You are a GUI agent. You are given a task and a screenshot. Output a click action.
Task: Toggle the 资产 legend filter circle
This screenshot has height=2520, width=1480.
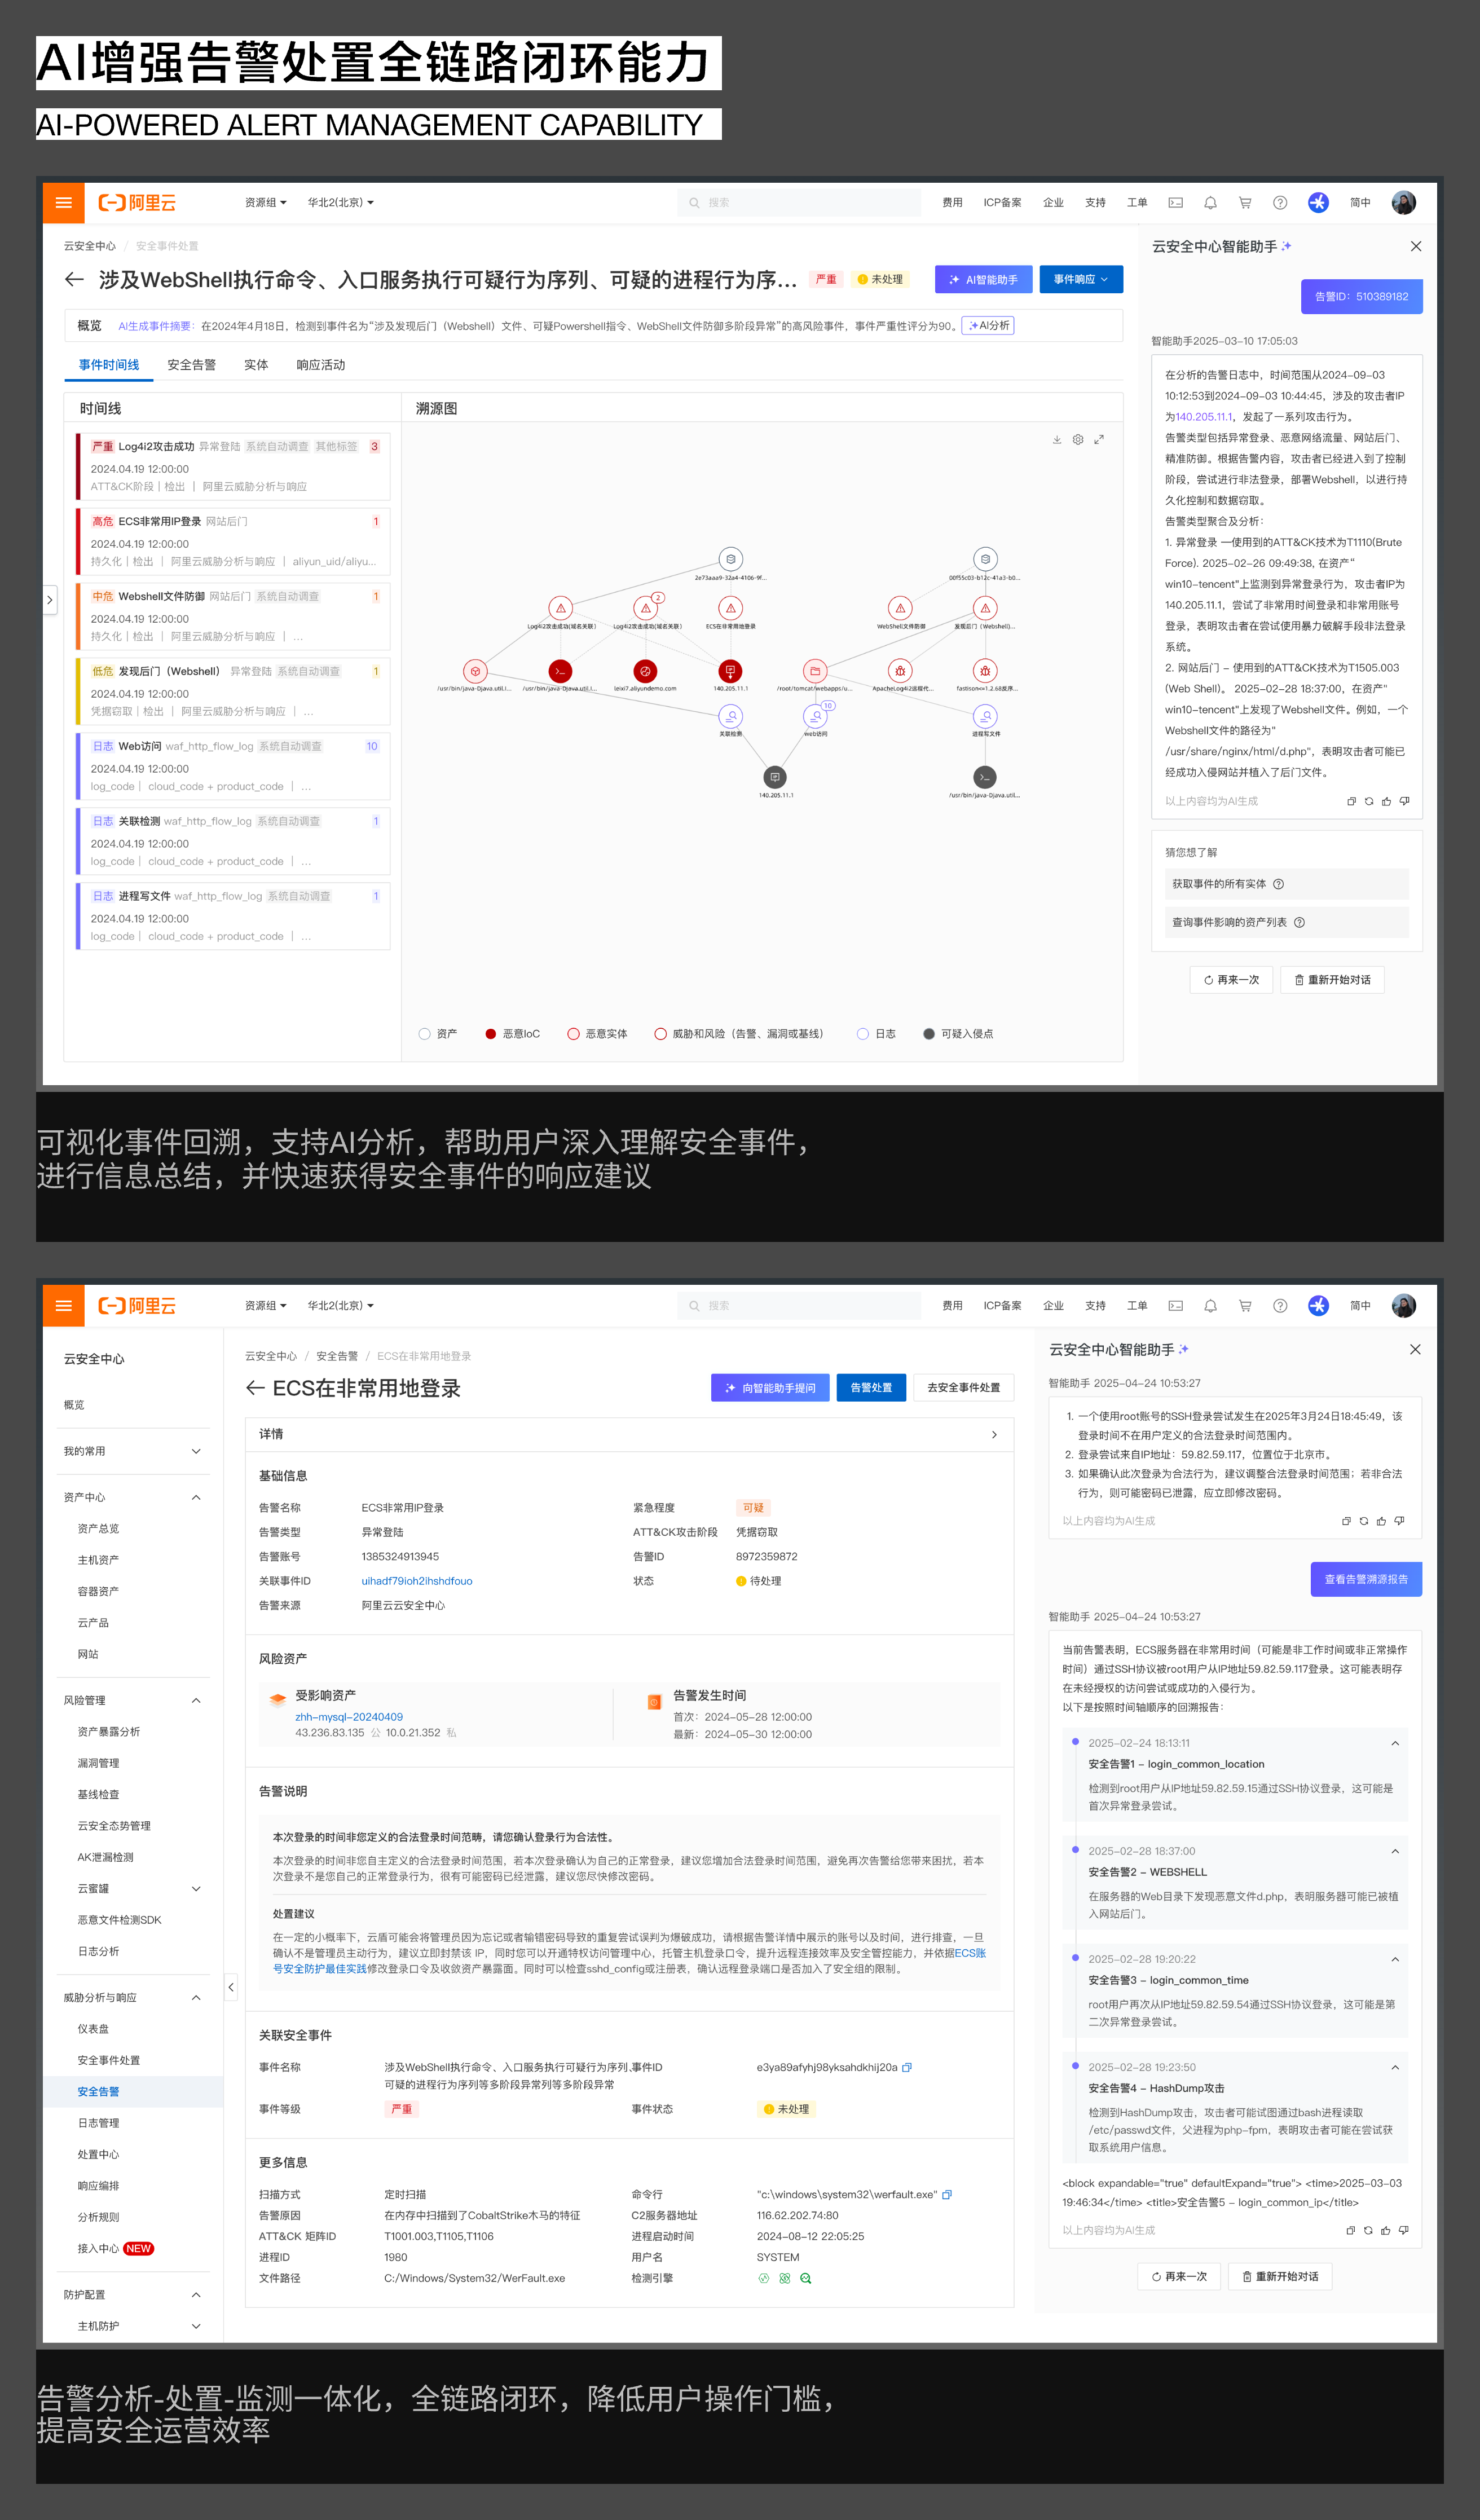click(425, 1034)
